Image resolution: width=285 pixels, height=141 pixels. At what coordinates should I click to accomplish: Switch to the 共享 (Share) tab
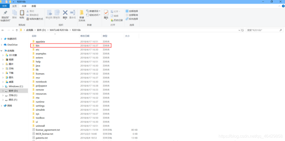click(24, 6)
